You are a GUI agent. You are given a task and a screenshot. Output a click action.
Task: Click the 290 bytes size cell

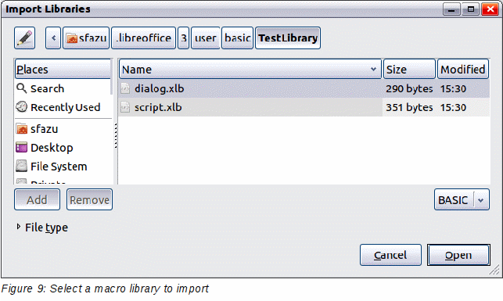point(409,88)
